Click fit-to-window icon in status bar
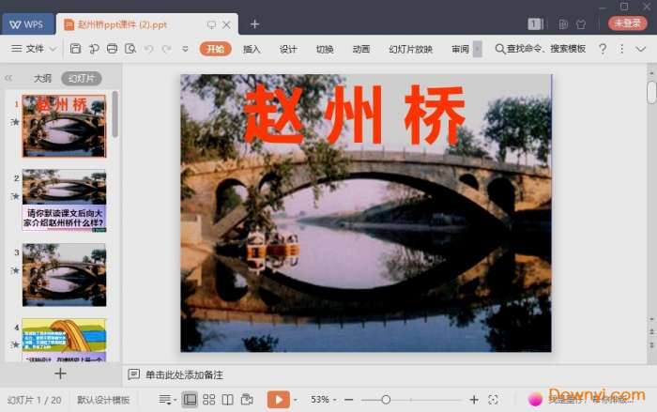The width and height of the screenshot is (657, 412). coord(493,400)
